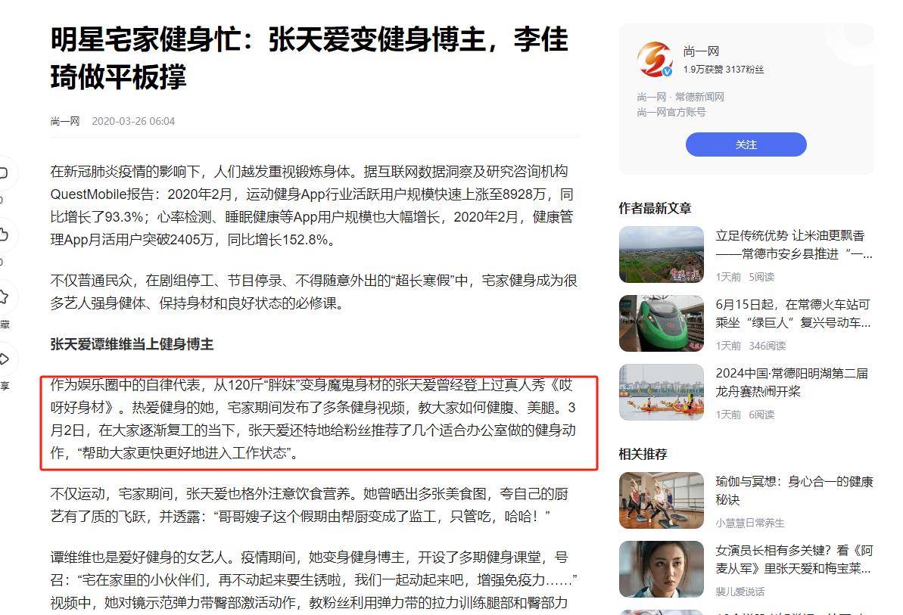
Task: Open comments via the left edge comment icon
Action: (x=3, y=172)
